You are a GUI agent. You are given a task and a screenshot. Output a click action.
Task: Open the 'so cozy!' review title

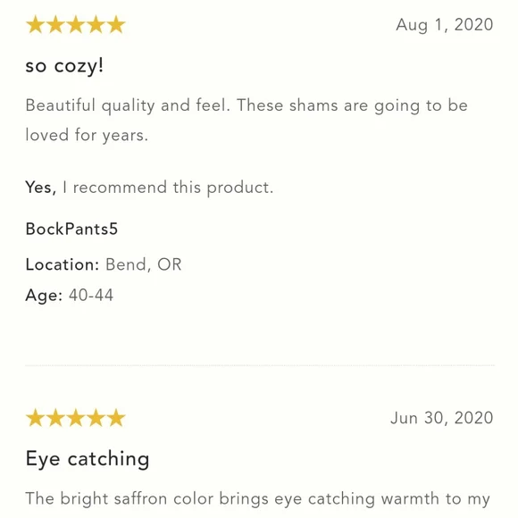tap(64, 66)
